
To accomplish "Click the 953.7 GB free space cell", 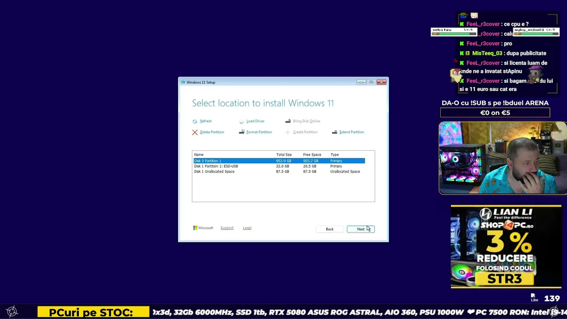I will click(311, 161).
